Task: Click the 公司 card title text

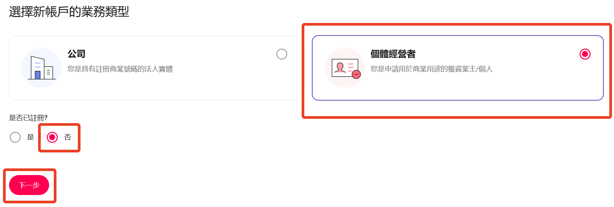Action: pyautogui.click(x=76, y=54)
